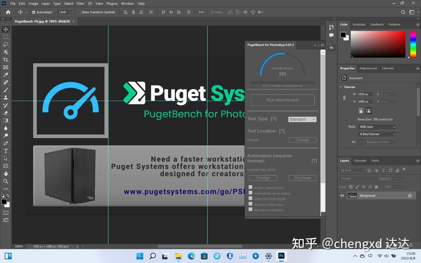This screenshot has width=421, height=263.
Task: Select the Move tool in the toolbox
Action: coord(6,29)
